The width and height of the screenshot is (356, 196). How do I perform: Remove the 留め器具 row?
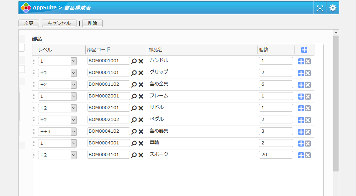click(308, 132)
